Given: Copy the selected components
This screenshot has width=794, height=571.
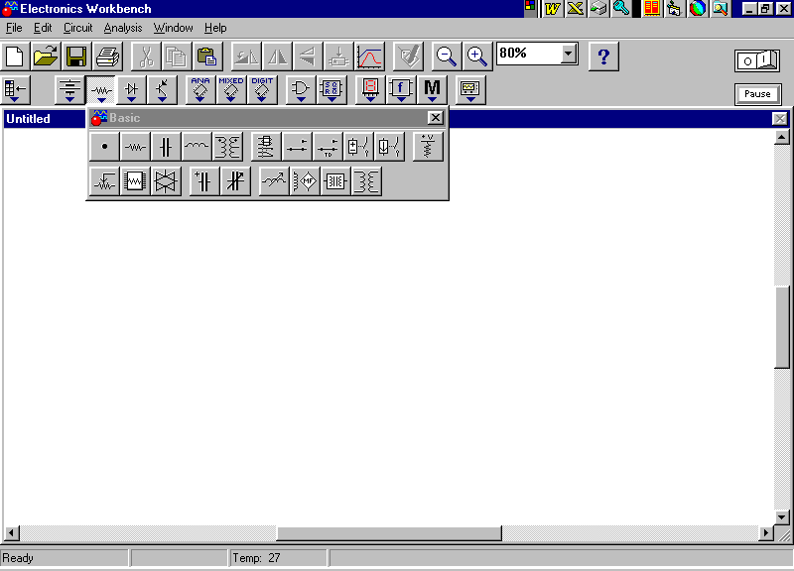Looking at the screenshot, I should [x=177, y=57].
